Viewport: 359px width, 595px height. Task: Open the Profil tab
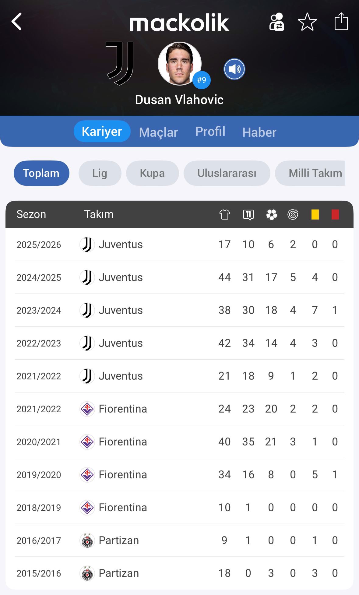coord(210,132)
